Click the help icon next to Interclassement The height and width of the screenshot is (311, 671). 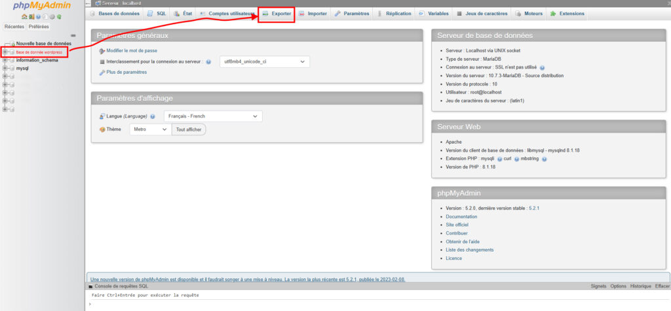click(x=208, y=62)
